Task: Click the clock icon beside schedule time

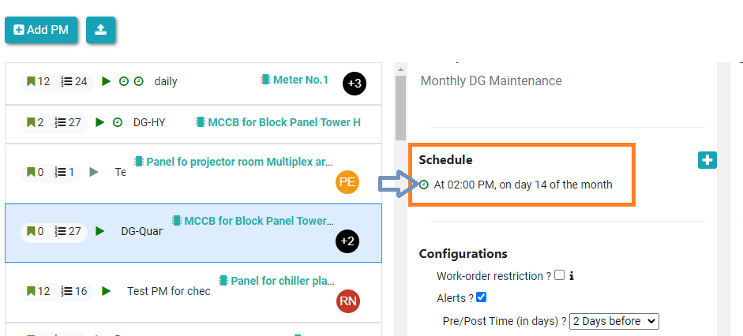Action: click(x=424, y=185)
